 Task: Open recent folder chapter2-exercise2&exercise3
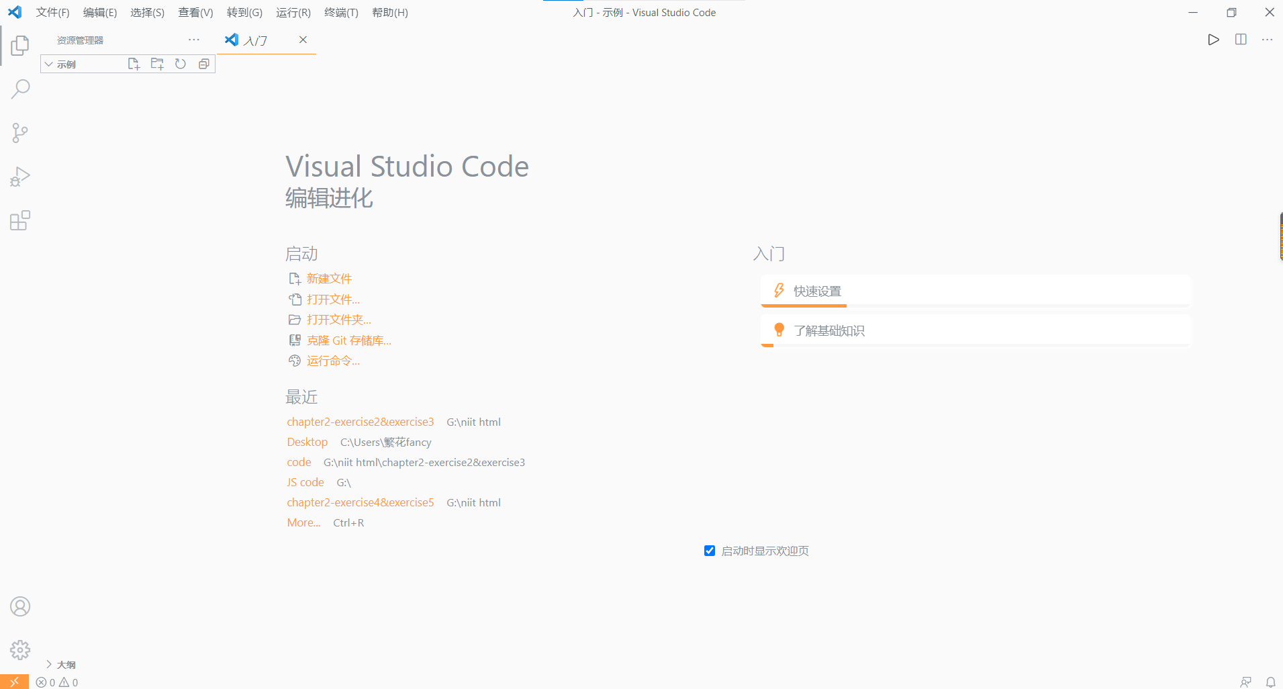(x=361, y=422)
